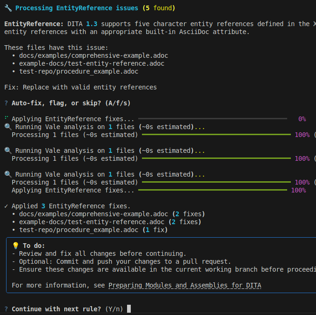Click the (5 found) count in the heading

[159, 8]
